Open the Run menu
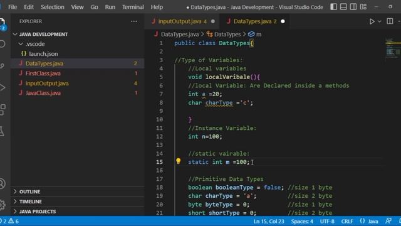The height and width of the screenshot is (226, 401). (110, 7)
